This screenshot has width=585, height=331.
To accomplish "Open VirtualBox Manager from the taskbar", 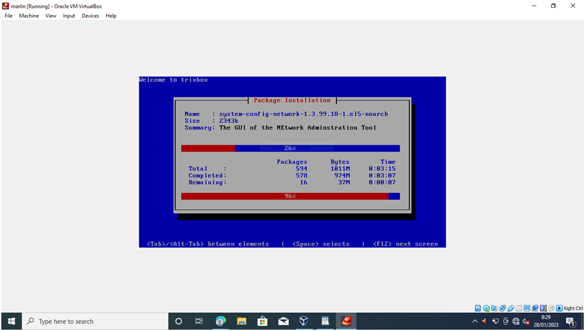I will 304,321.
